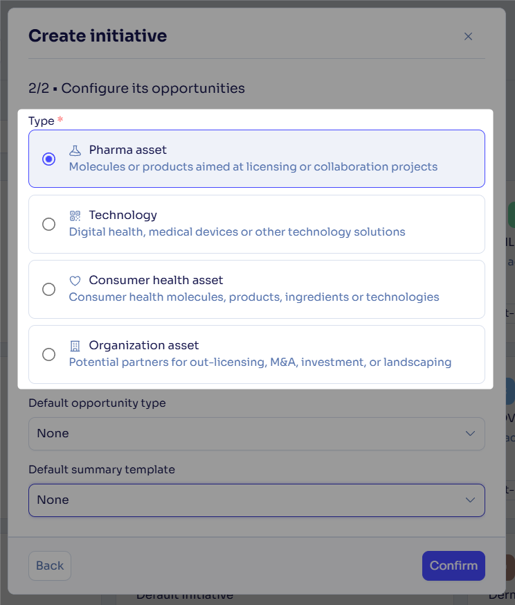Viewport: 515px width, 605px height.
Task: Click the Pharma asset title text
Action: tap(127, 150)
